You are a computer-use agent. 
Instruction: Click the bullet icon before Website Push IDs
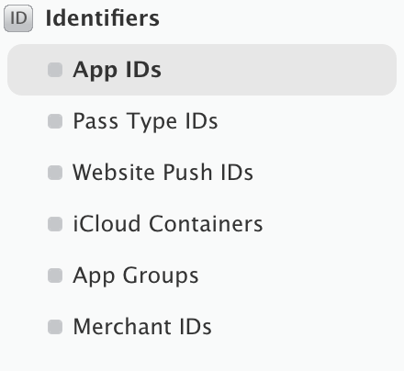[55, 173]
